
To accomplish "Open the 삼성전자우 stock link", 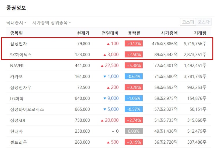I will 21,87.
